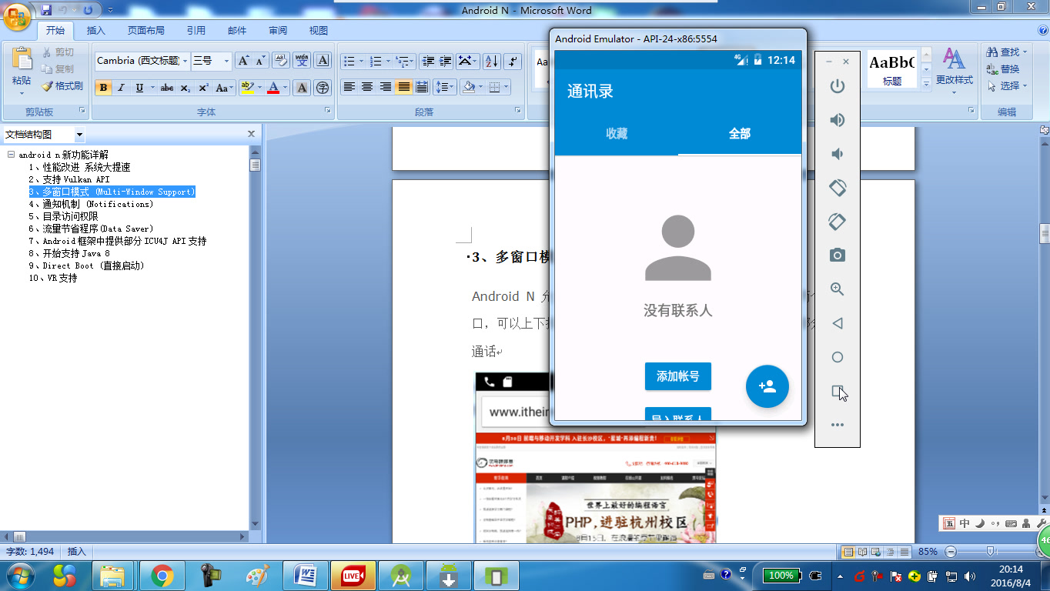Toggle Underline formatting

point(139,88)
